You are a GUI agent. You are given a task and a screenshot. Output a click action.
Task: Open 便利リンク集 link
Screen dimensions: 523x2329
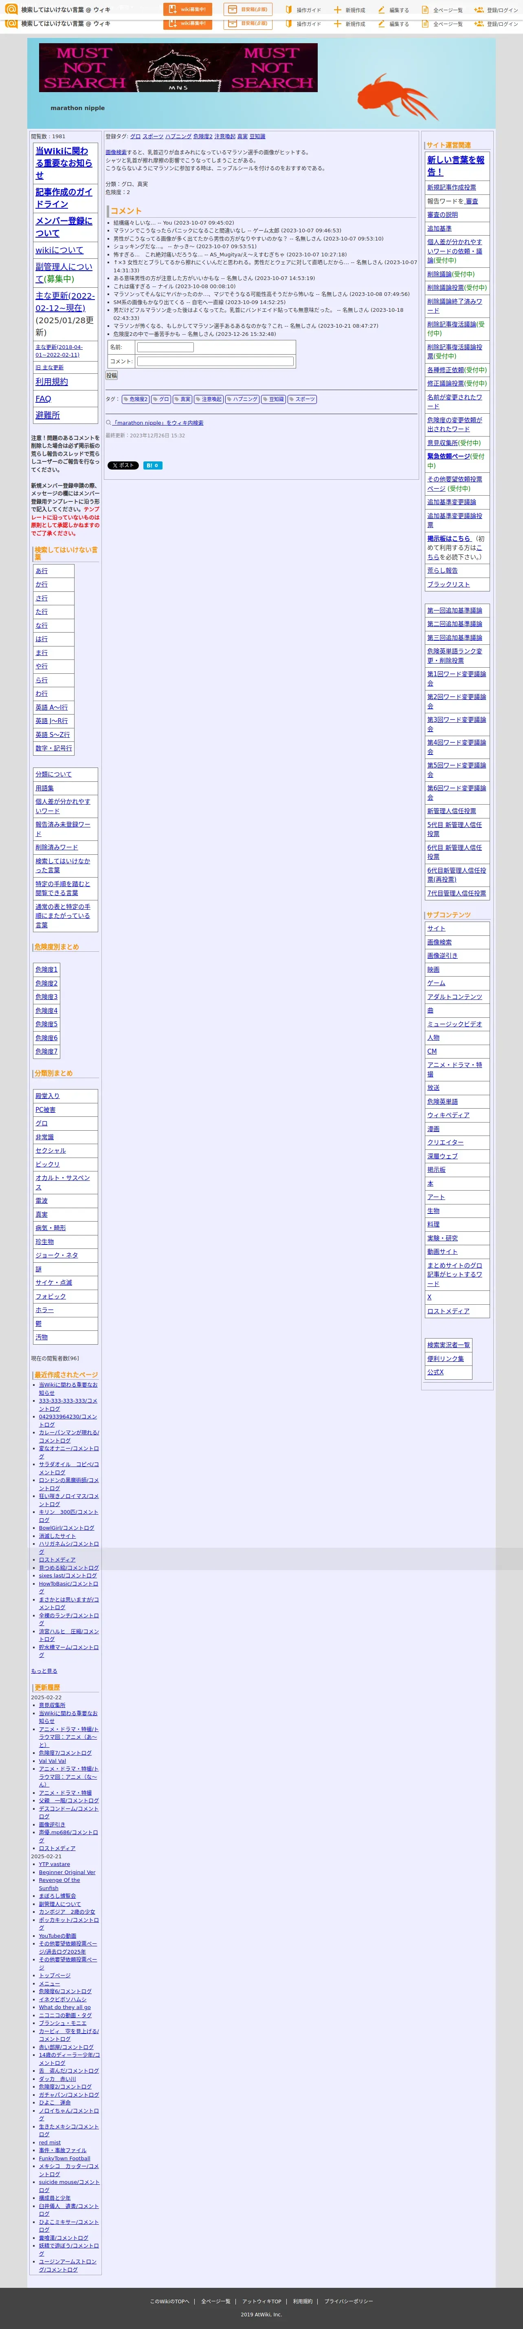pyautogui.click(x=445, y=1358)
